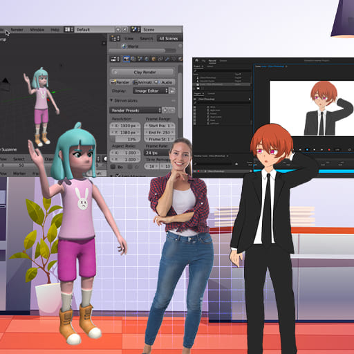Open the Render Presets dropdown
354x354 pixels.
(x=136, y=111)
